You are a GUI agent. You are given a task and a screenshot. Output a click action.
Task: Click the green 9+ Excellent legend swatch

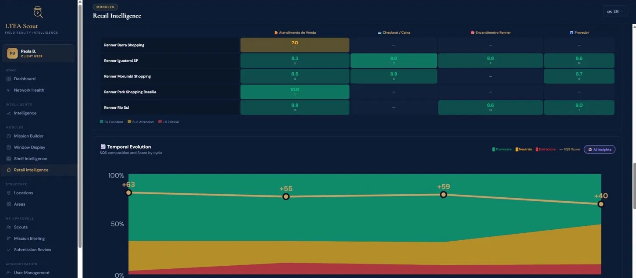pos(102,122)
